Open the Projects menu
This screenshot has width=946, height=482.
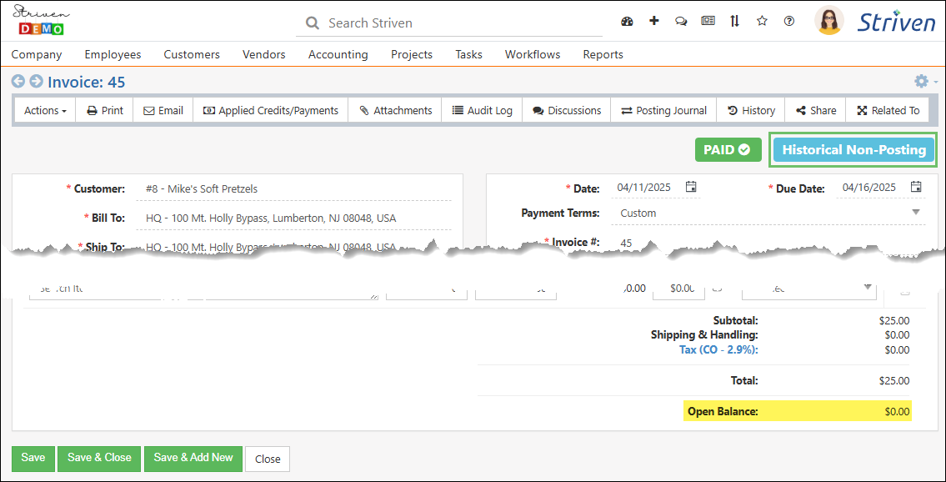coord(412,54)
